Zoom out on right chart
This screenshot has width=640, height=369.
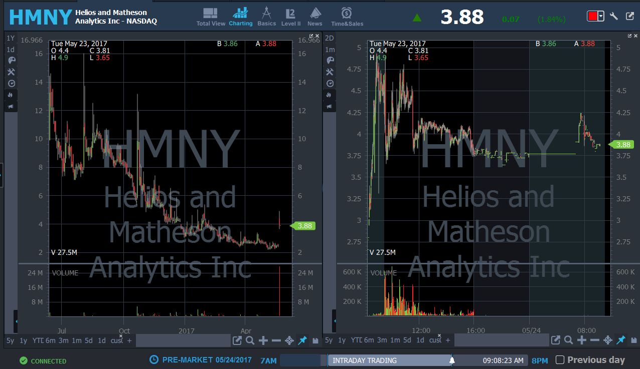pos(594,340)
